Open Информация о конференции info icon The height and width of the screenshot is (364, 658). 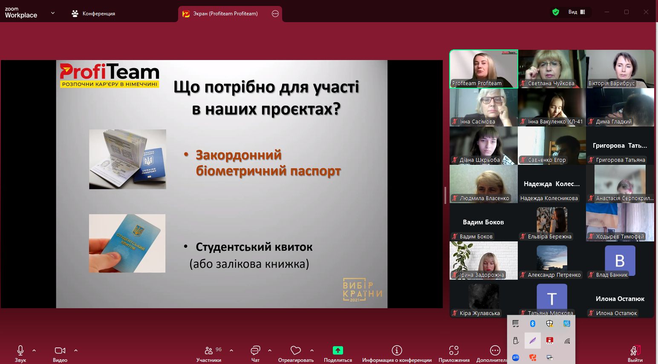point(397,350)
